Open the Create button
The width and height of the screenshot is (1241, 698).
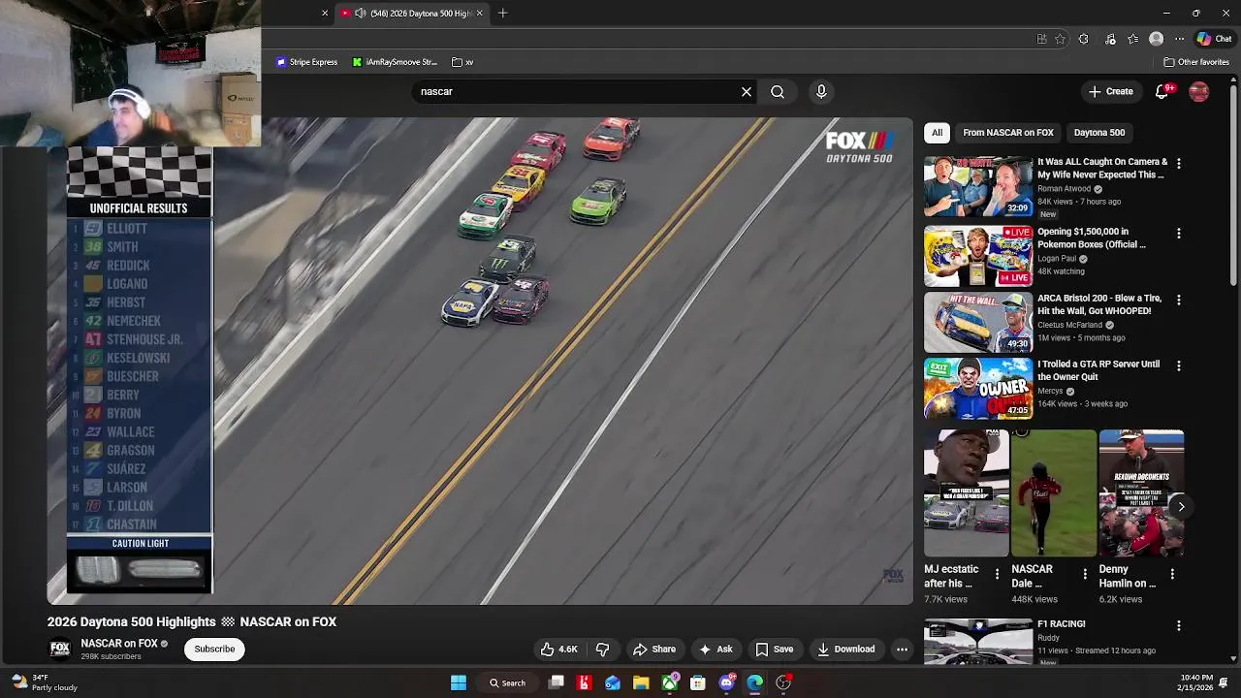(x=1111, y=91)
